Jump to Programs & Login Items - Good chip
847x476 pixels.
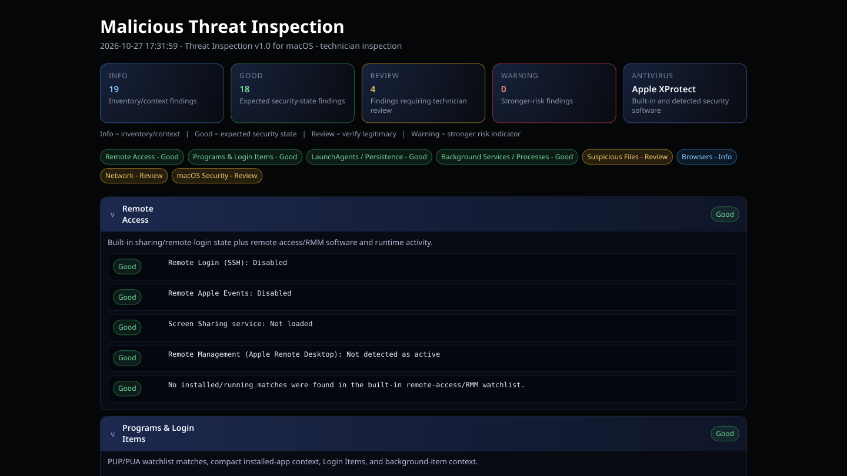(245, 157)
